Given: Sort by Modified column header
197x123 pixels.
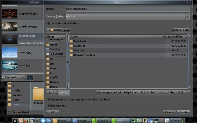Looking at the screenshot, I should tap(179, 37).
